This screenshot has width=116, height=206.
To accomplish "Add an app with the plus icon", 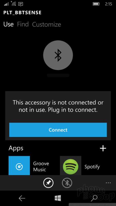I will click(x=103, y=148).
